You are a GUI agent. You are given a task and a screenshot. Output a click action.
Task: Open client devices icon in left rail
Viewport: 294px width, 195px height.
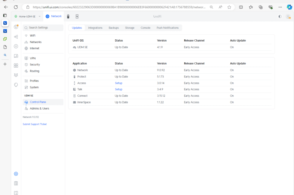16,56
